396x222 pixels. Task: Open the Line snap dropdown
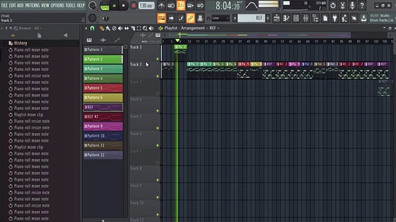coord(221,18)
